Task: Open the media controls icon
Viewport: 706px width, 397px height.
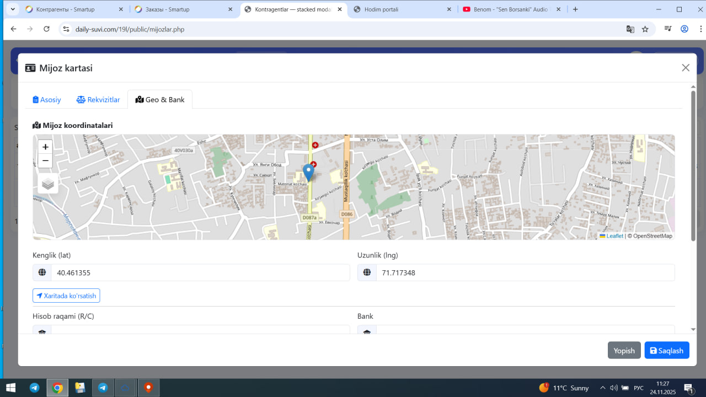Action: tap(668, 29)
